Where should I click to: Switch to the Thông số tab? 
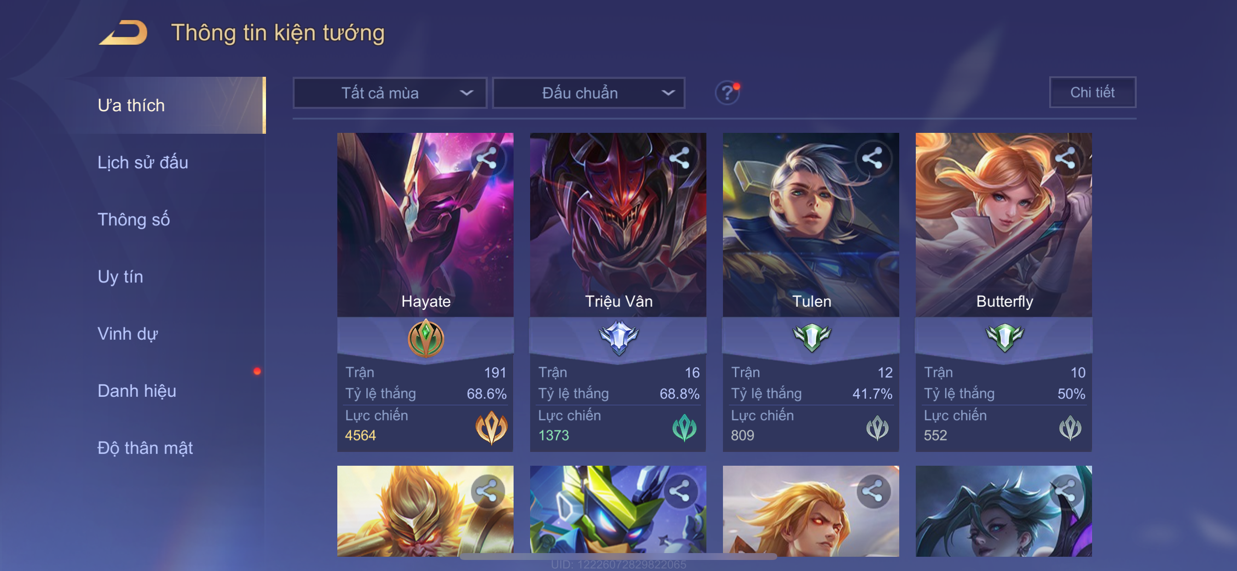(133, 219)
